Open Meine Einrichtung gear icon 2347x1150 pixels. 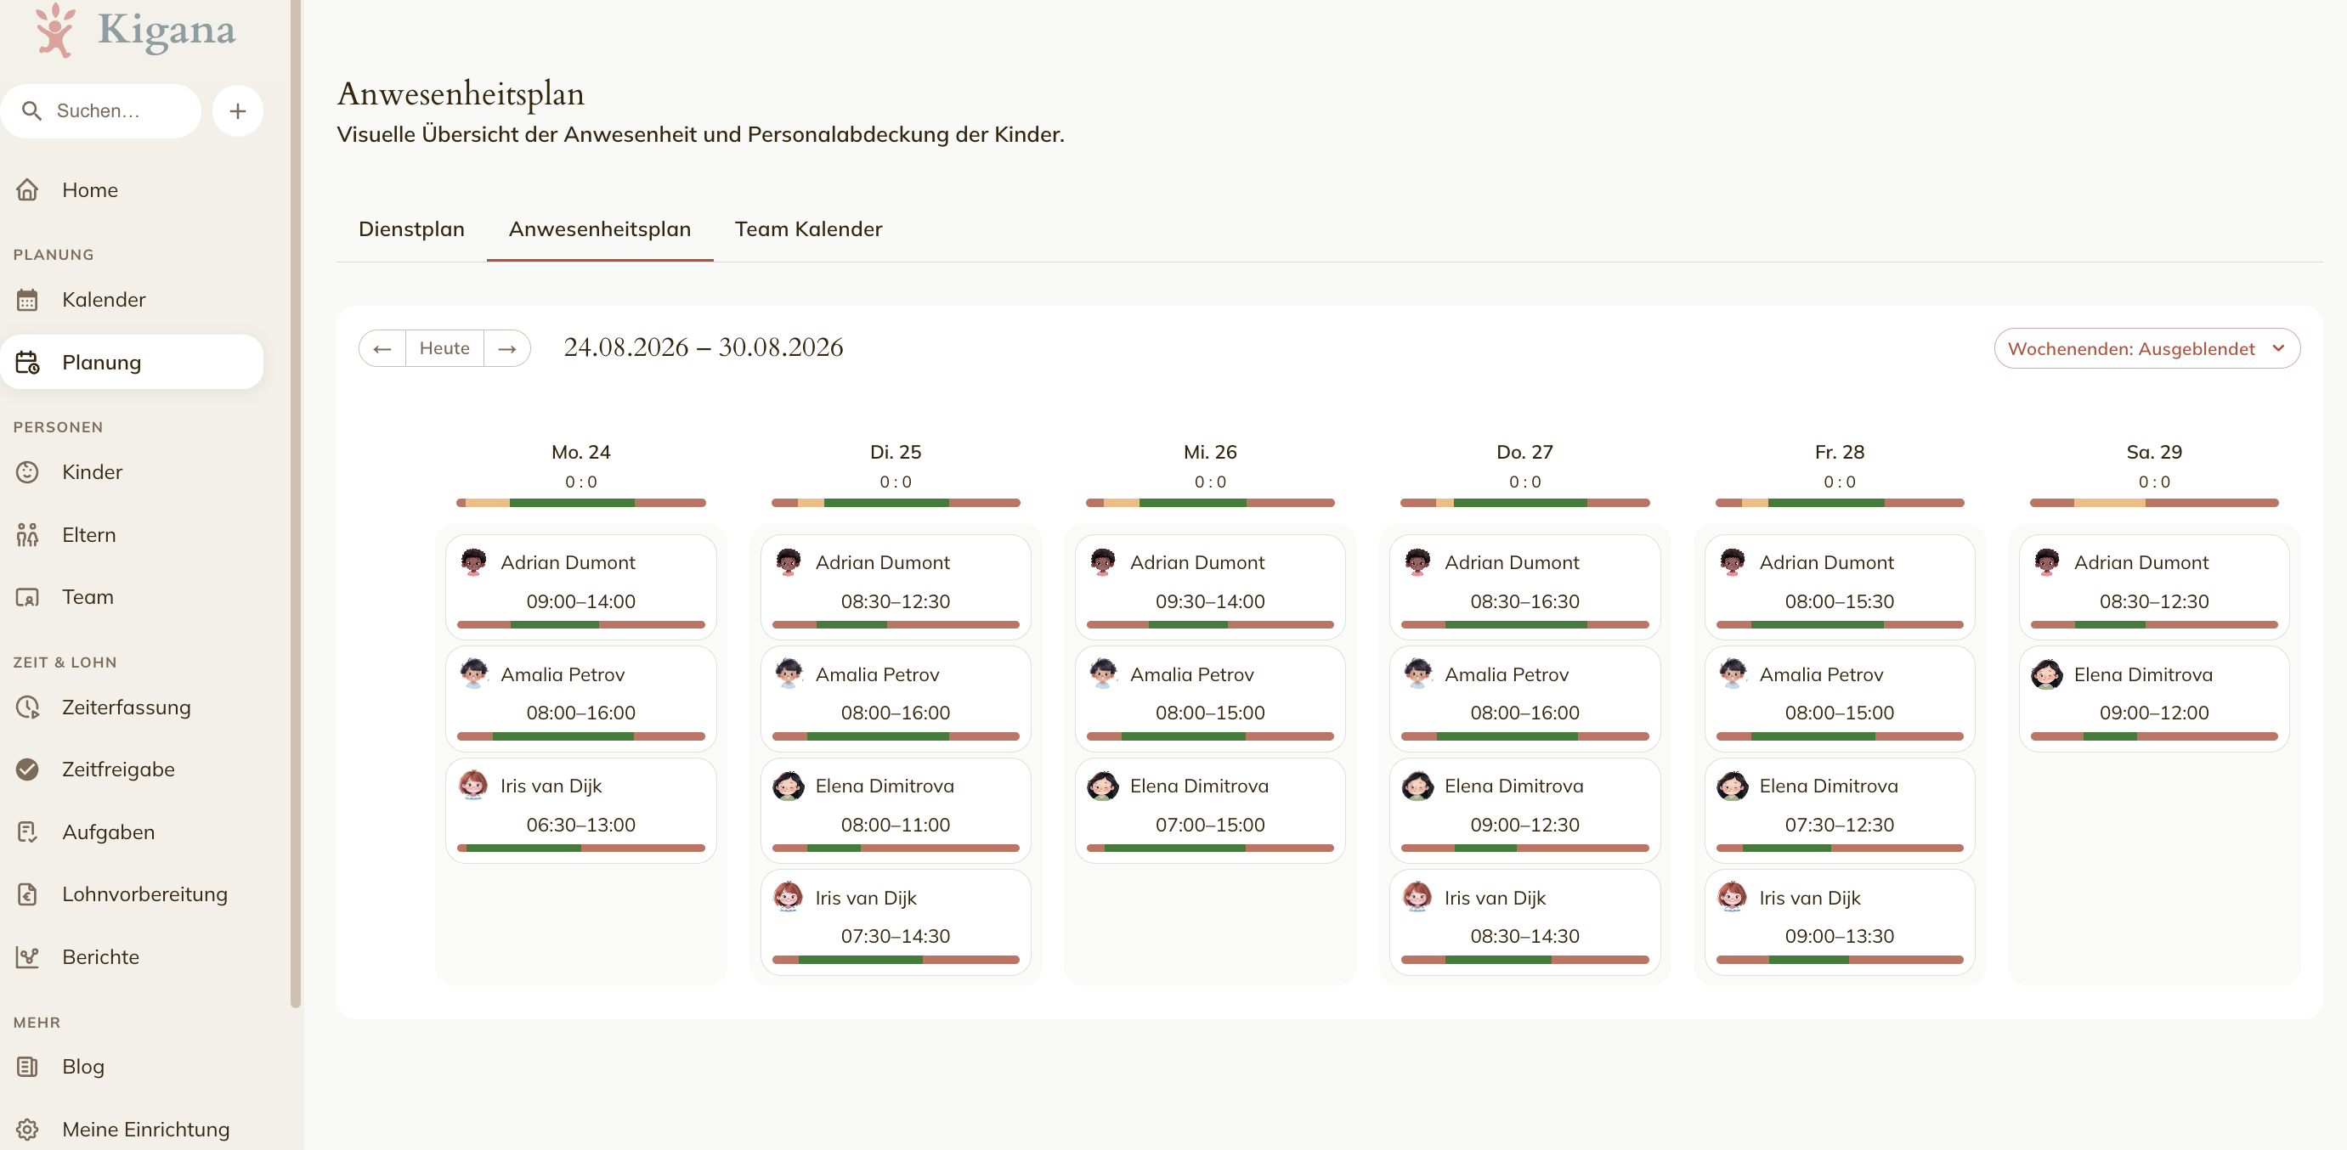point(27,1129)
